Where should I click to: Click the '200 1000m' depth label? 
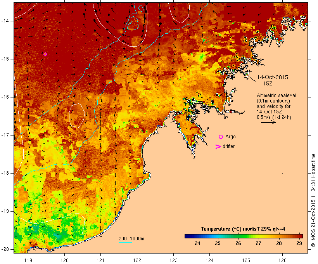(131, 239)
